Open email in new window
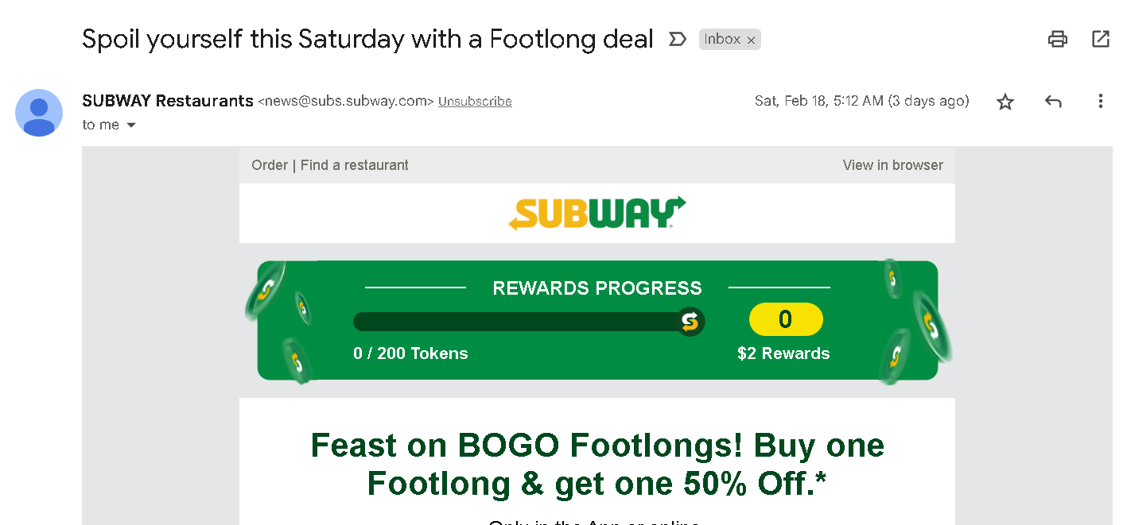Viewport: 1127px width, 525px height. click(x=1101, y=39)
